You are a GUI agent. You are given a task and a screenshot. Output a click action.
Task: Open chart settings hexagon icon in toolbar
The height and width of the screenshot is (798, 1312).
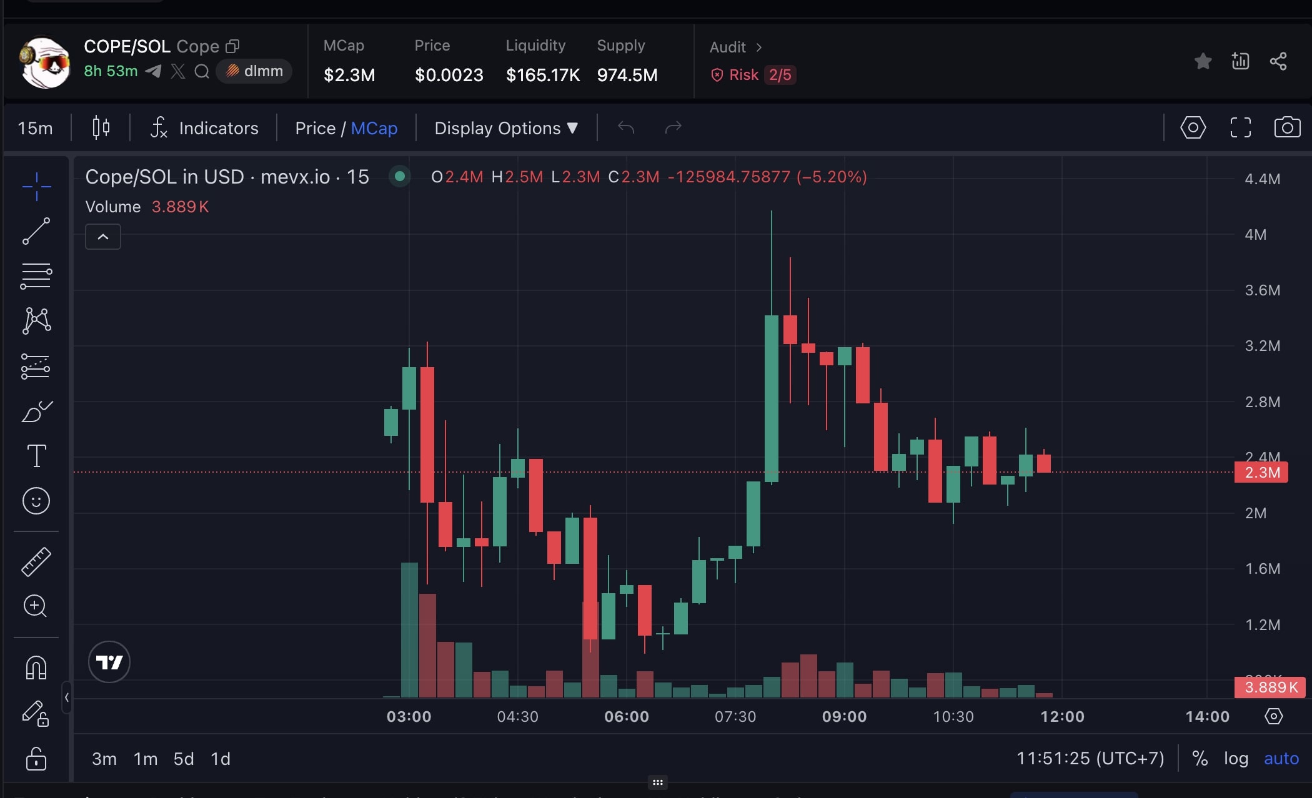tap(1193, 127)
